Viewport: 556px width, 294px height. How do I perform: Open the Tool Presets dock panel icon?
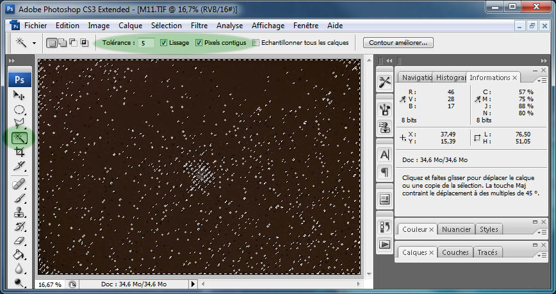[384, 82]
